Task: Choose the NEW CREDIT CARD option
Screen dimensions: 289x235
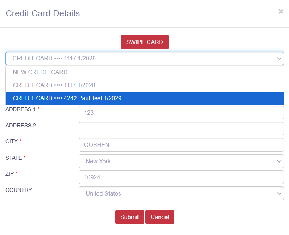Action: tap(40, 72)
